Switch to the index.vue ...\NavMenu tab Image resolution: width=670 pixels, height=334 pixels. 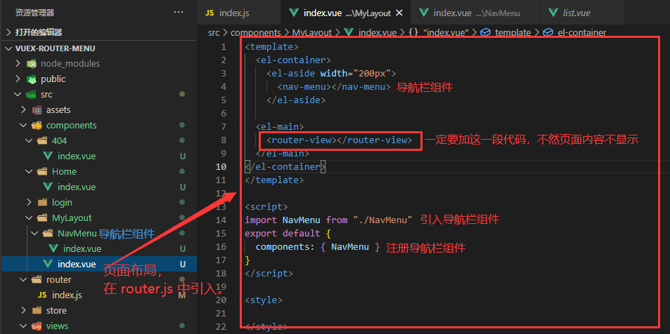475,13
